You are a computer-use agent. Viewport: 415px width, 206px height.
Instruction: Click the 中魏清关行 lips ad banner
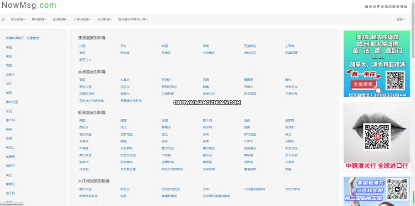click(377, 136)
